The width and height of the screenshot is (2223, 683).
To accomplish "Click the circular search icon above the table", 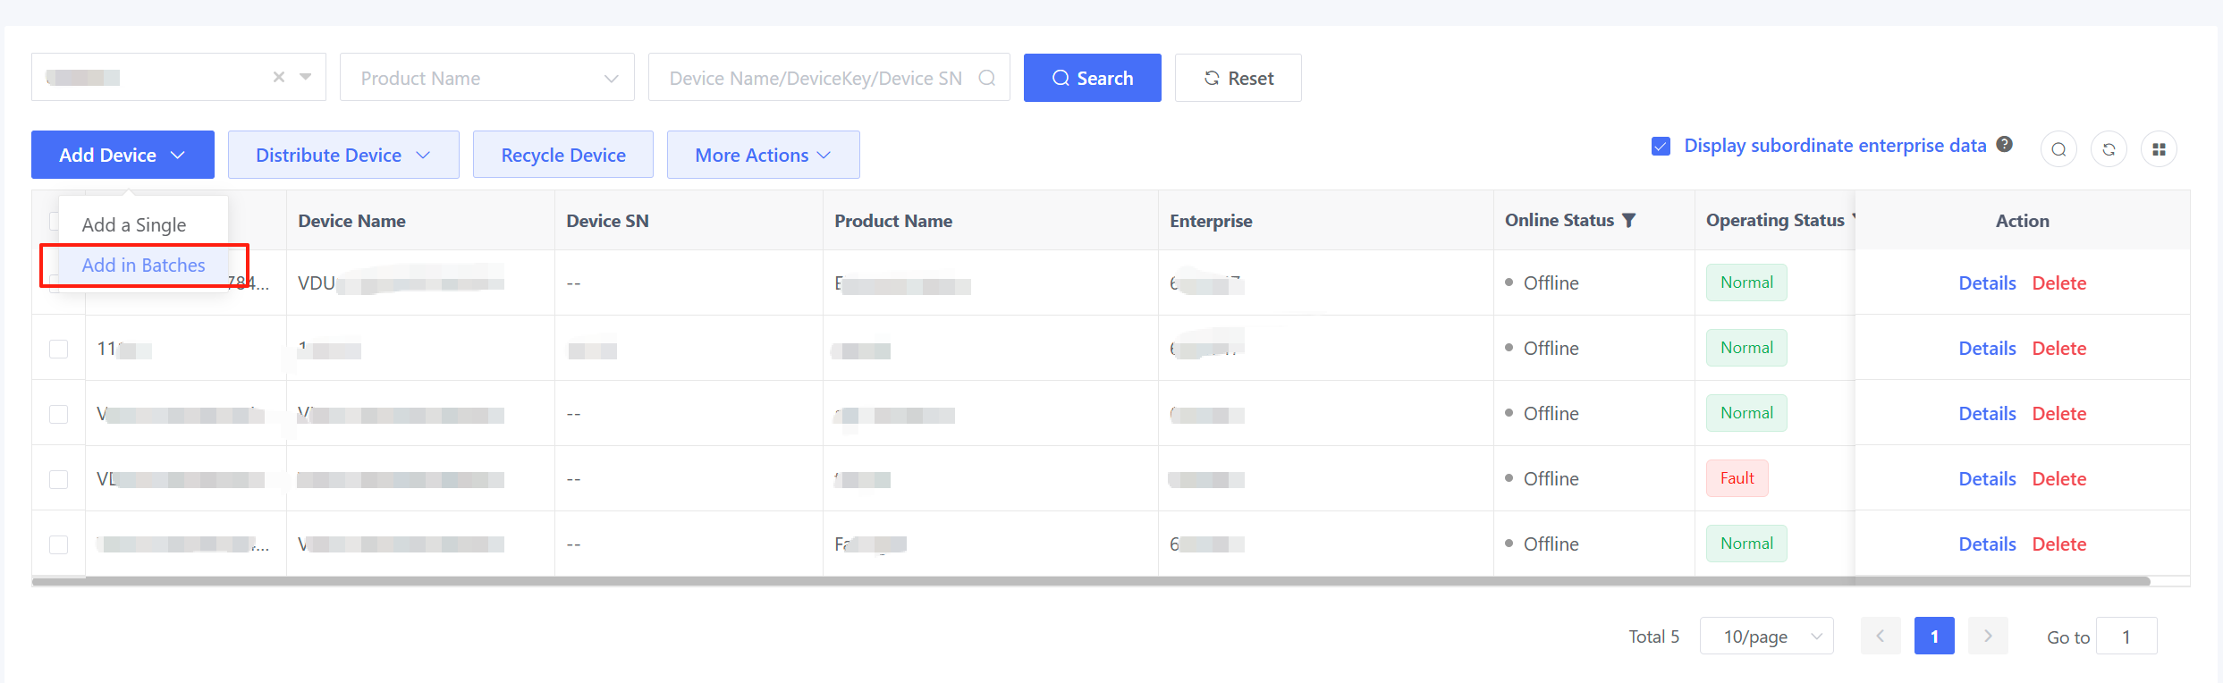I will click(2058, 149).
